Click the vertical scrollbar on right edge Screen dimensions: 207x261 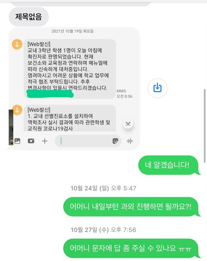point(205,126)
